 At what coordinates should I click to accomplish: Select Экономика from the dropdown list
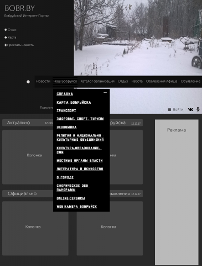(x=66, y=127)
